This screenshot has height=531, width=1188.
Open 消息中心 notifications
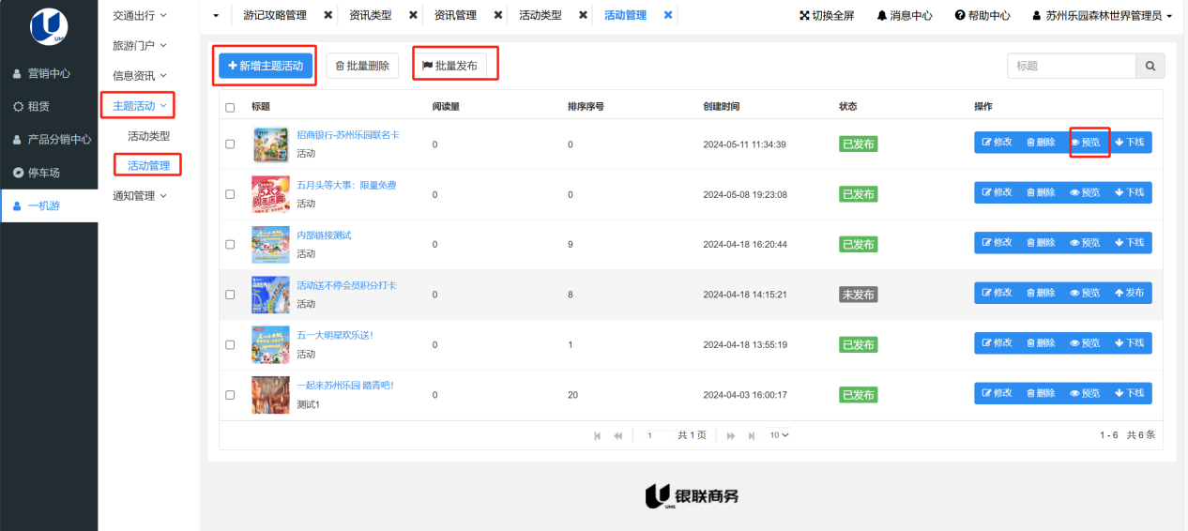pyautogui.click(x=905, y=16)
